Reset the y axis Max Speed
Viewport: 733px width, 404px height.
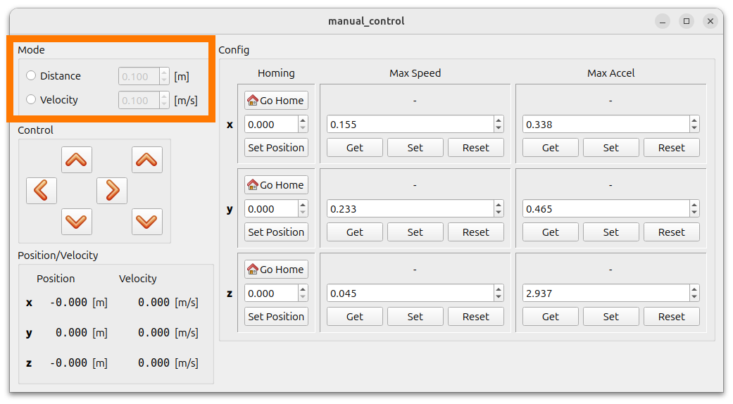click(x=476, y=232)
